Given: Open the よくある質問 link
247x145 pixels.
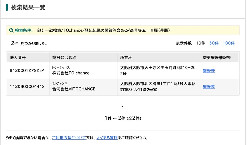Looking at the screenshot, I should point(107,138).
